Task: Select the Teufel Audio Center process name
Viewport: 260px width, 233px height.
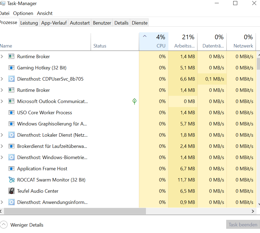Action: (x=38, y=191)
